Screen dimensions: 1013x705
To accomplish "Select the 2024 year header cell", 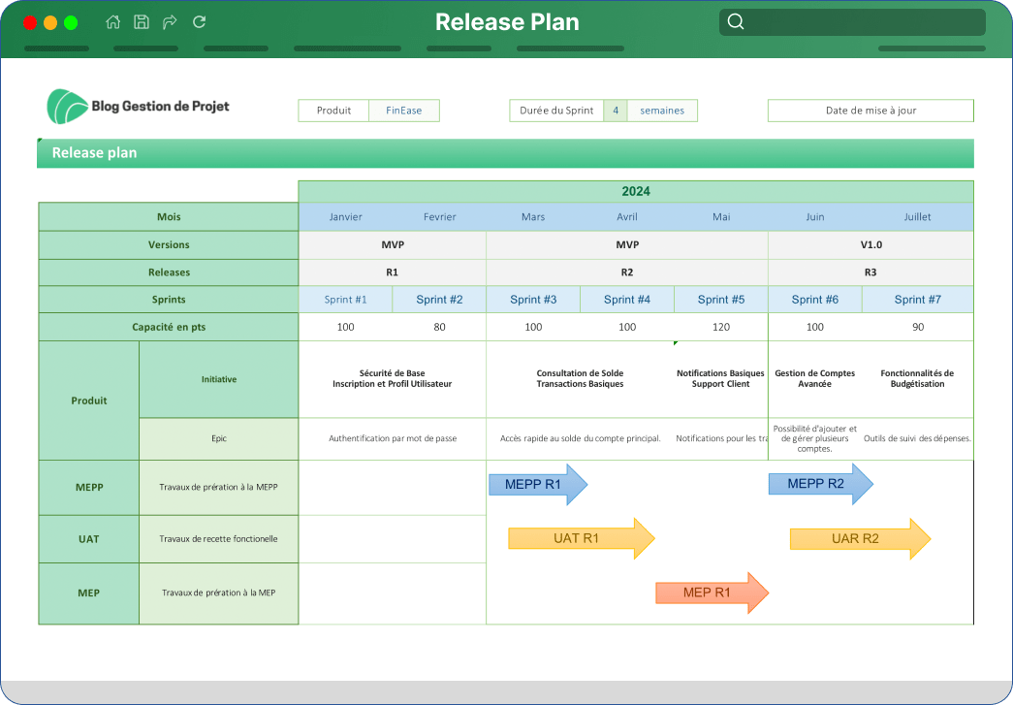I will pyautogui.click(x=636, y=191).
